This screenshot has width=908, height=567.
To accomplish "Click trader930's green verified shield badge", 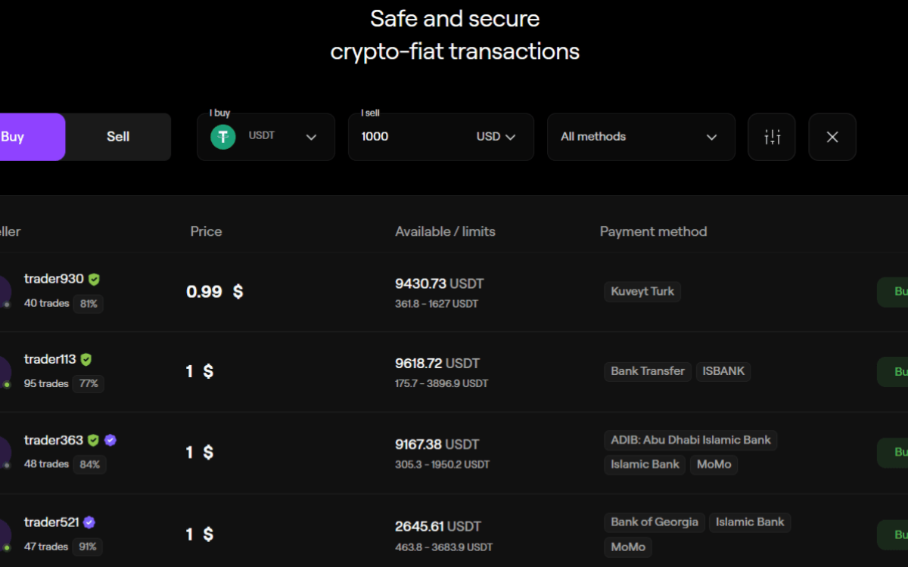I will 94,279.
